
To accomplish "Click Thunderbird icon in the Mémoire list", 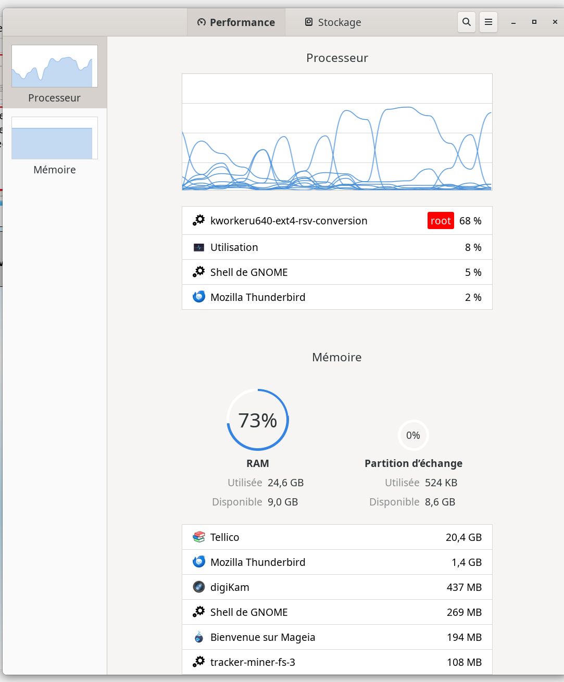I will 199,562.
